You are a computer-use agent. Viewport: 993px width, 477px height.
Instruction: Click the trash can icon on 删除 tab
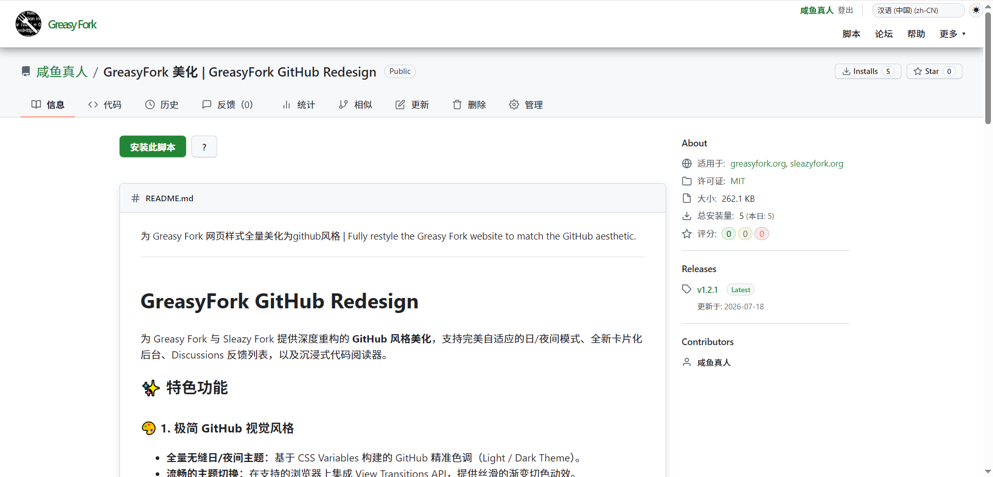(457, 105)
